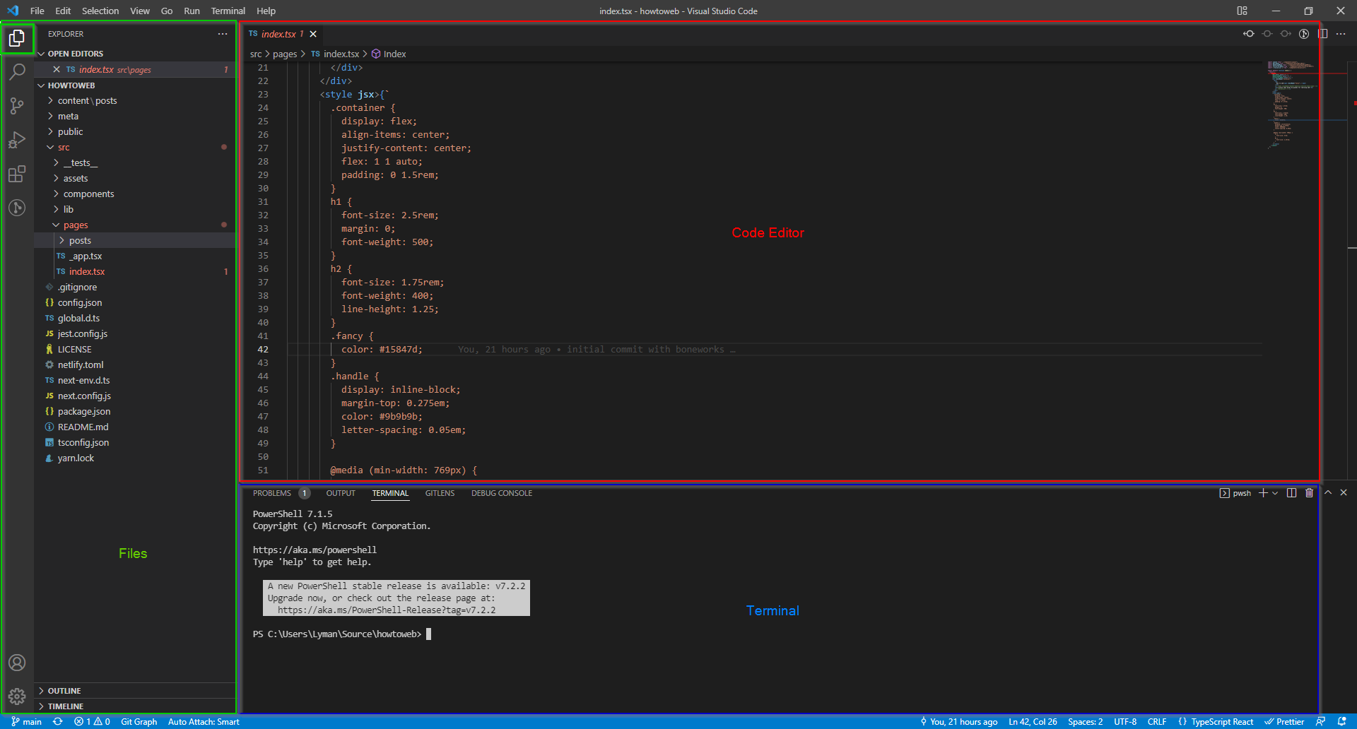
Task: Open the Source Control view
Action: [17, 106]
